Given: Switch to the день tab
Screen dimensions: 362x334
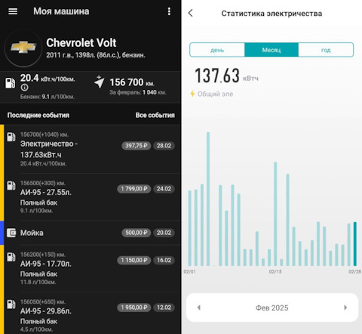Looking at the screenshot, I should [x=217, y=50].
